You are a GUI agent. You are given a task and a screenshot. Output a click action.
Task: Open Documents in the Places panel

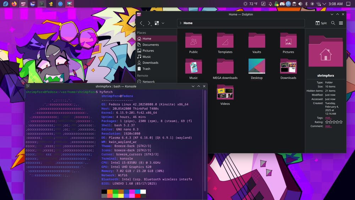click(156, 45)
